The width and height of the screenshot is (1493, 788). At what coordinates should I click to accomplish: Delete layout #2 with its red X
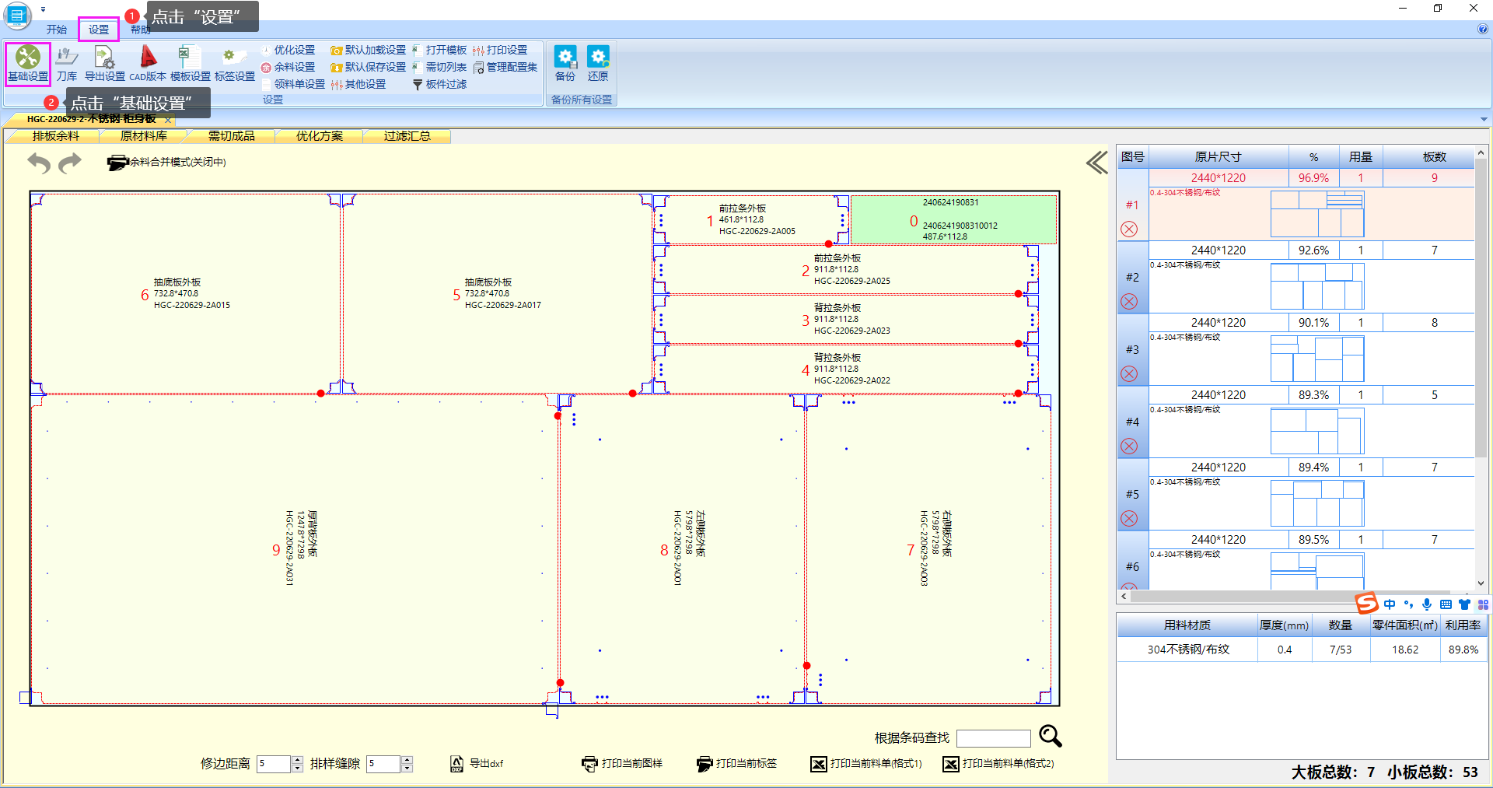tap(1129, 302)
